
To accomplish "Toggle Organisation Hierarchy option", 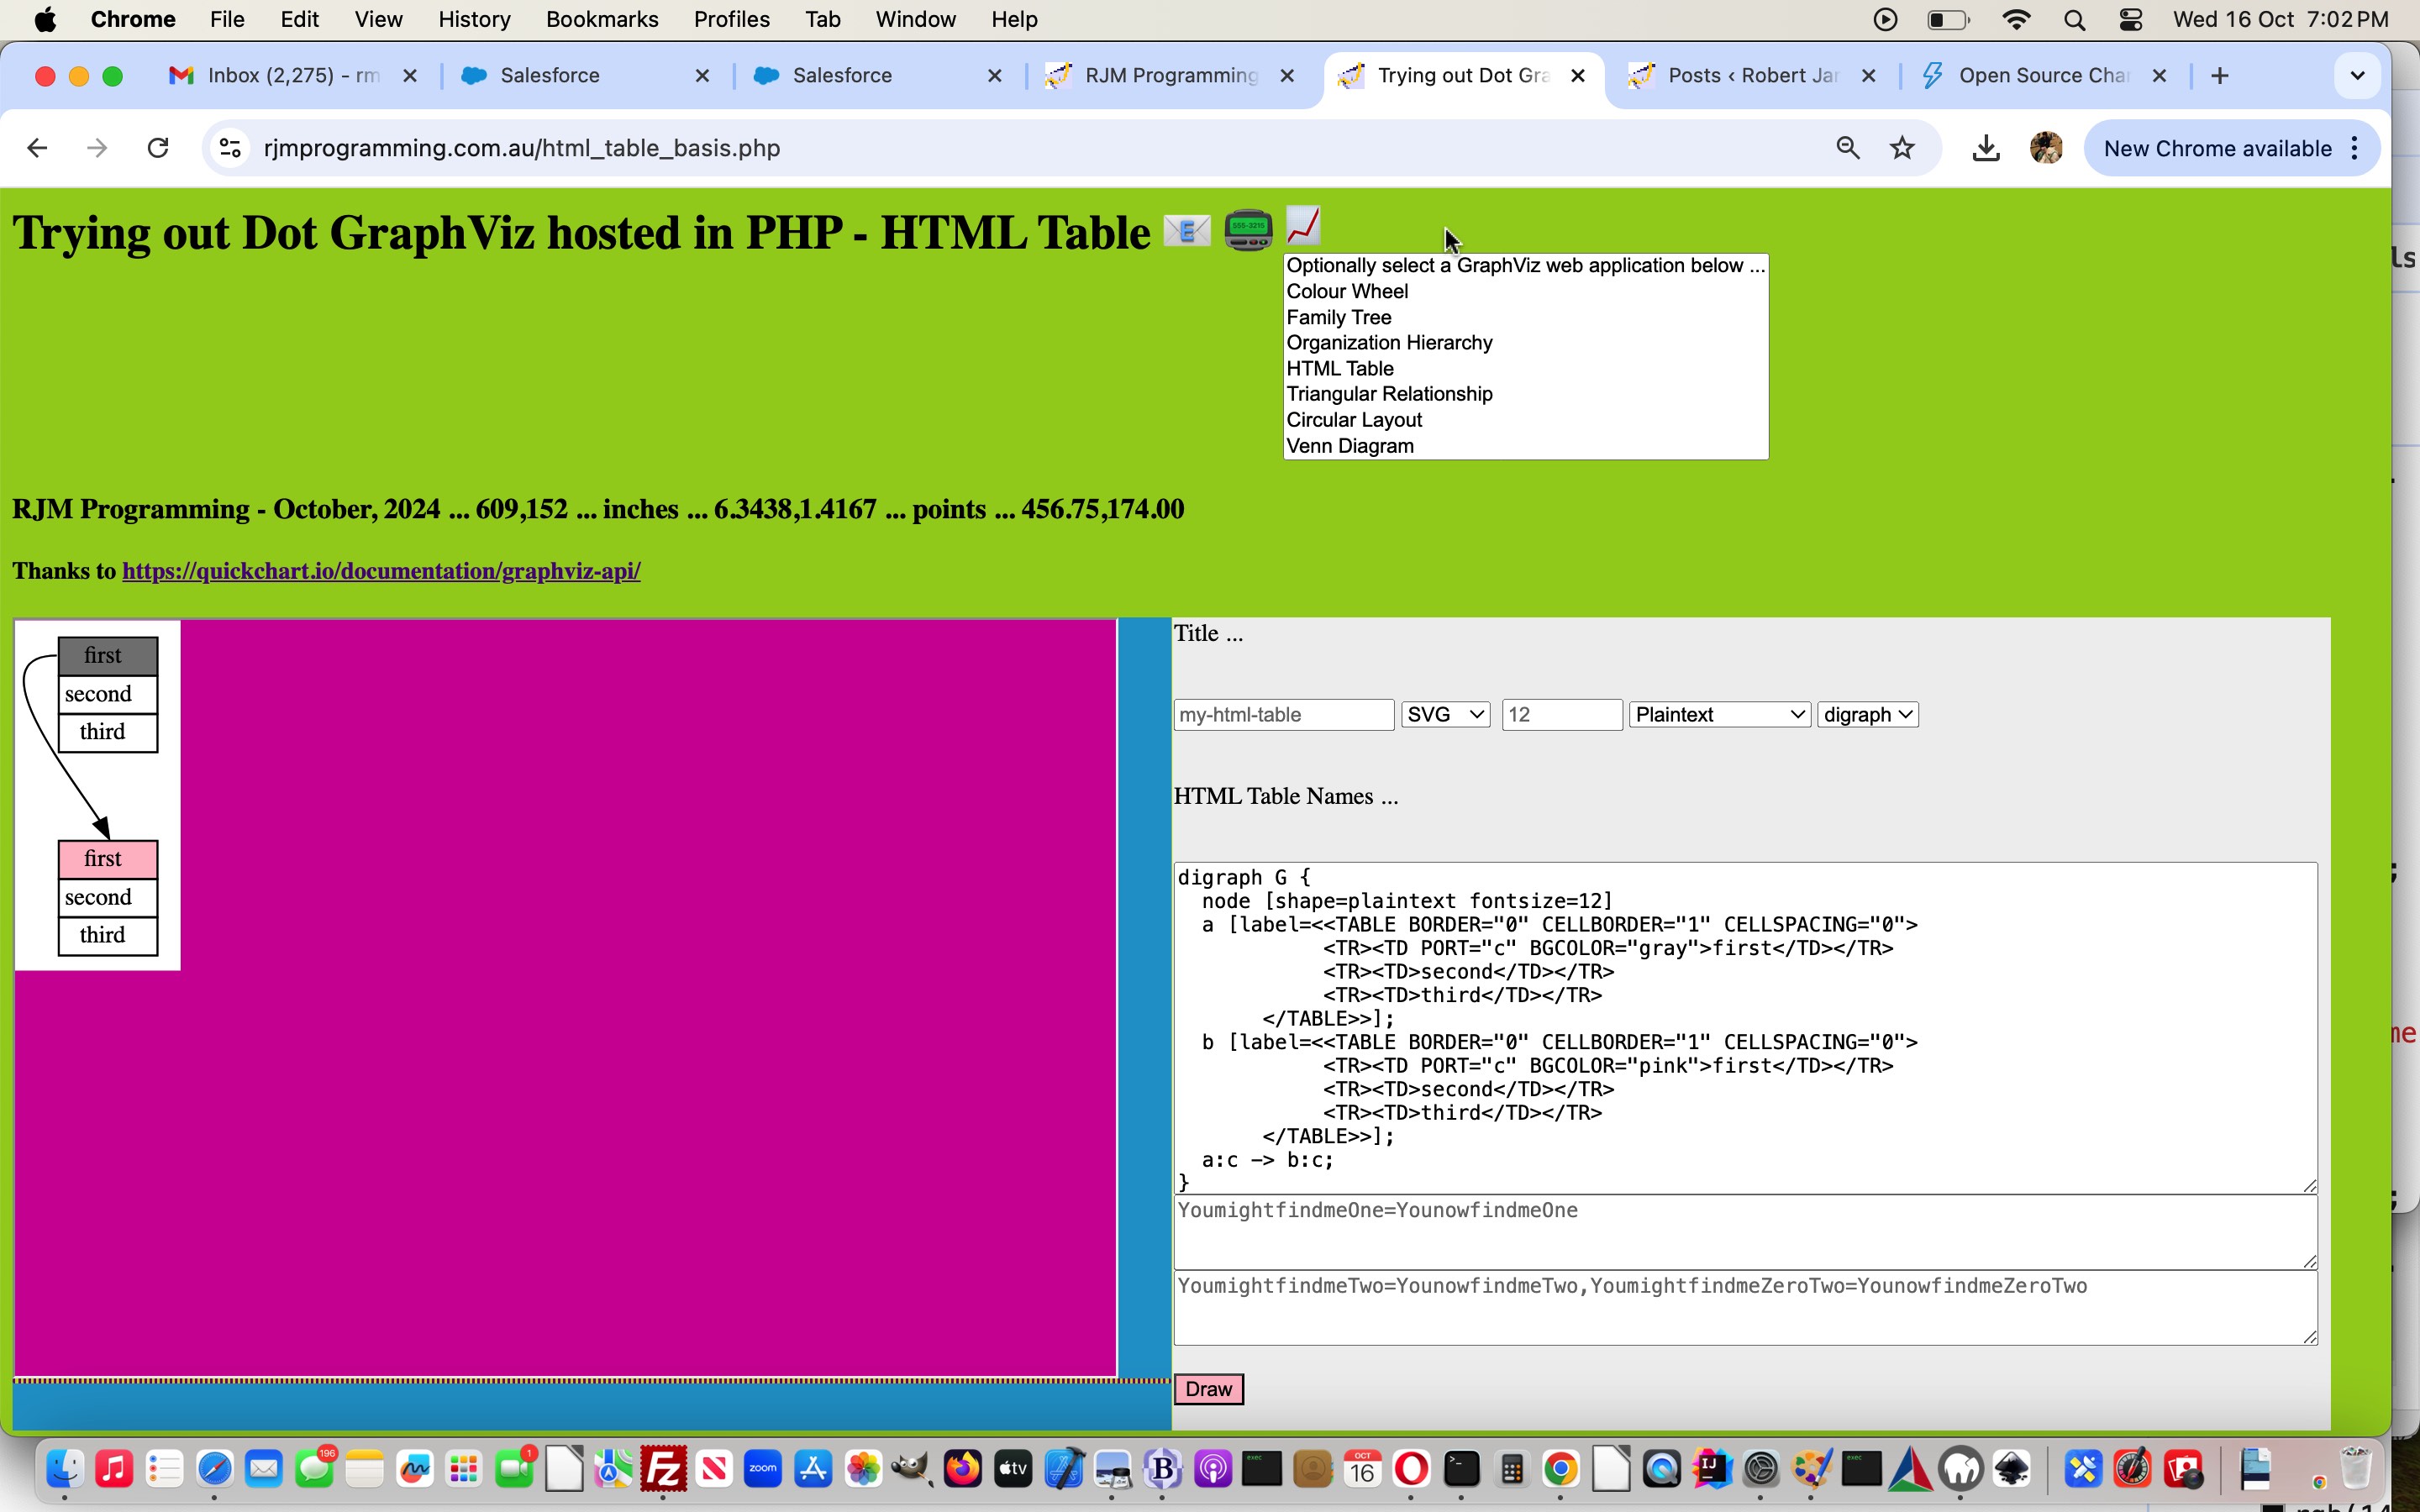I will [x=1389, y=341].
